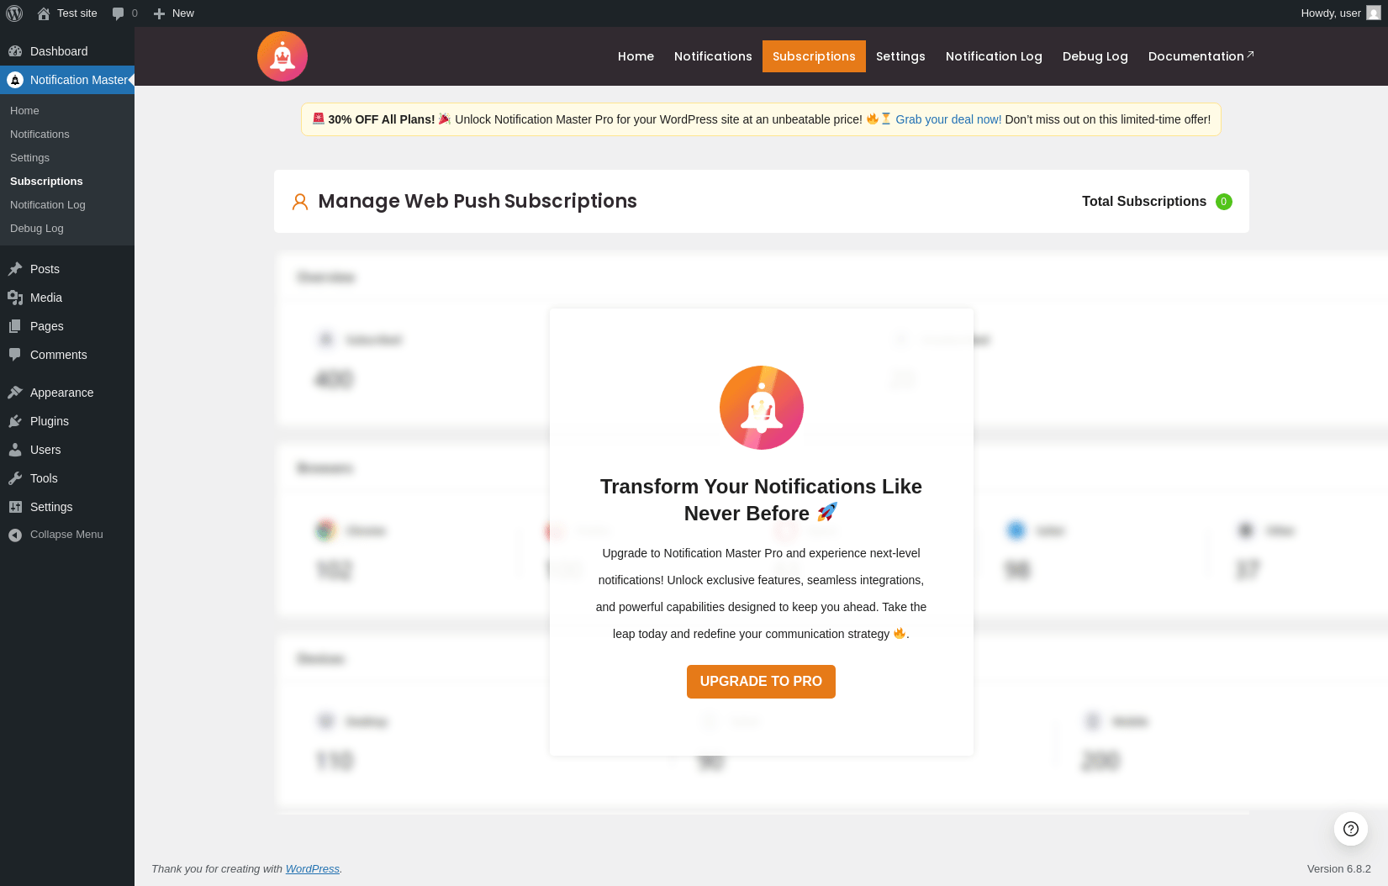The height and width of the screenshot is (886, 1388).
Task: Open the comments bubble in admin bar
Action: click(124, 13)
